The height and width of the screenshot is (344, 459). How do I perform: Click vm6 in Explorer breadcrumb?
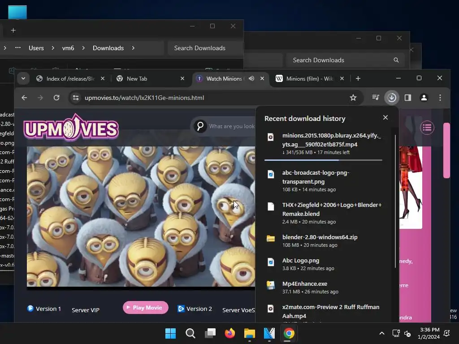pyautogui.click(x=68, y=48)
